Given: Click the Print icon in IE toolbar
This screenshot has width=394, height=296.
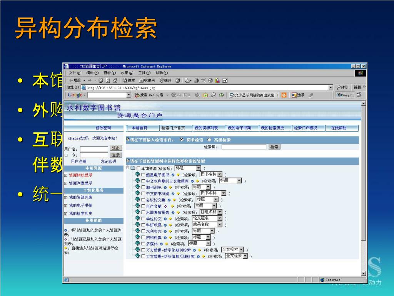Looking at the screenshot, I should click(197, 81).
